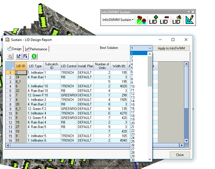The image size is (215, 169).
Task: Select solution 2 in the dropdown list
Action: click(x=139, y=57)
